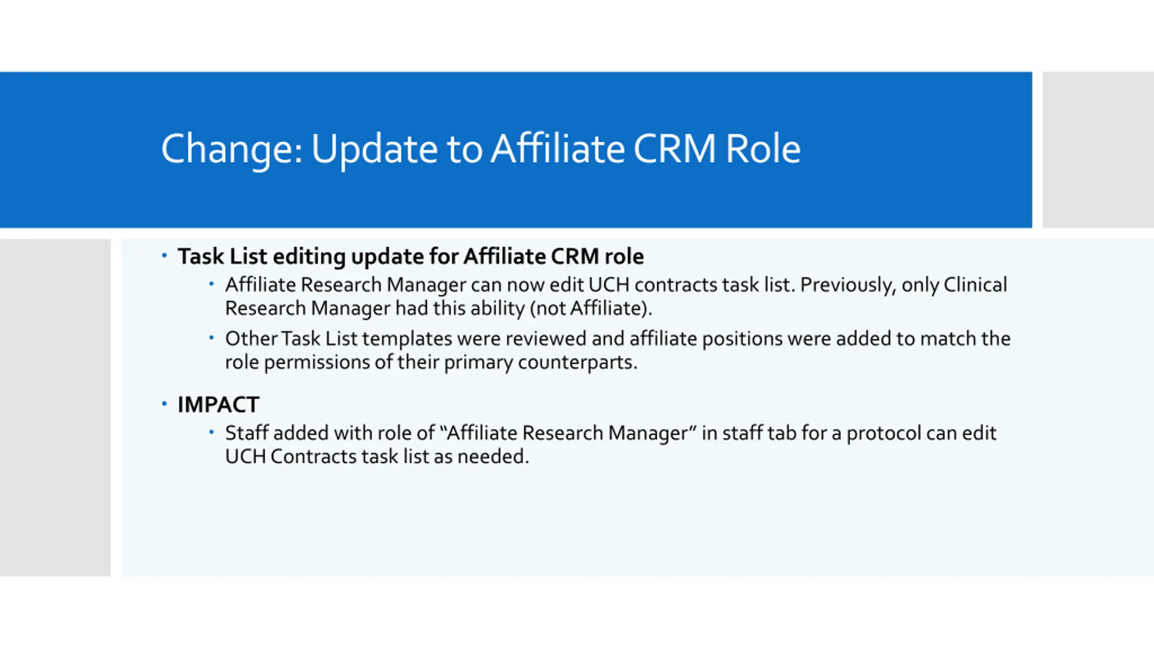
Task: Click the text 'UCH Contracts task list as needed.'
Action: pyautogui.click(x=377, y=457)
